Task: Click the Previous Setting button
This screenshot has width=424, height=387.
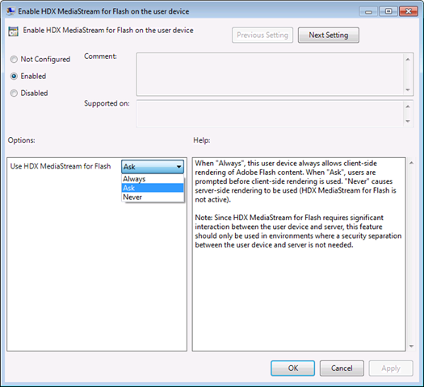Action: tap(262, 35)
